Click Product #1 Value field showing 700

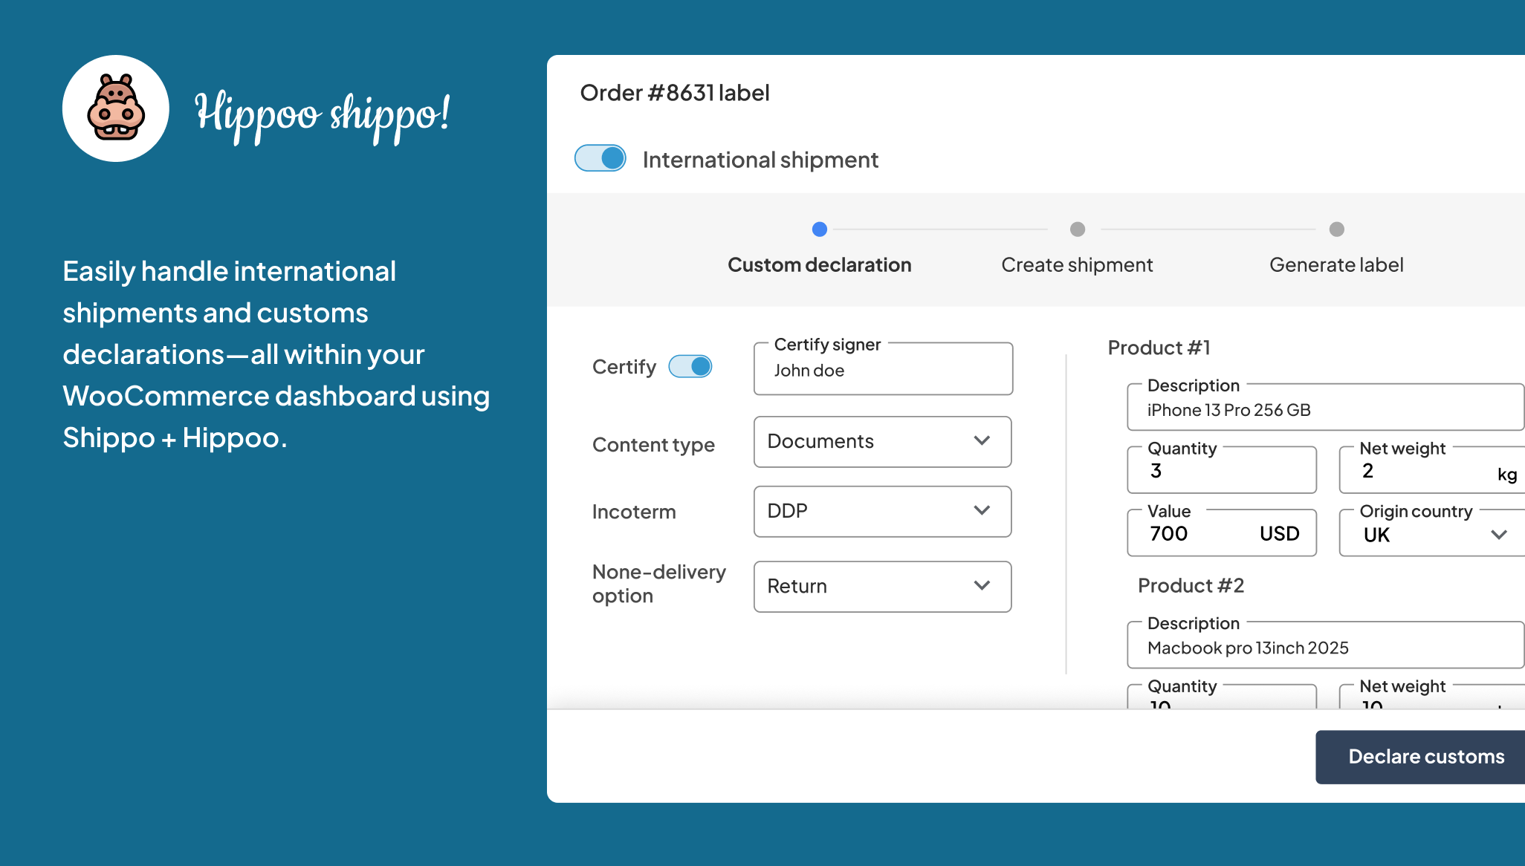[x=1222, y=532]
